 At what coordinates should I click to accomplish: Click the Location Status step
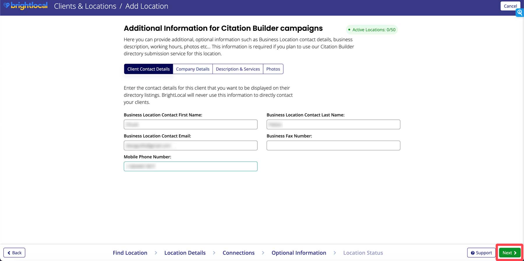[363, 253]
